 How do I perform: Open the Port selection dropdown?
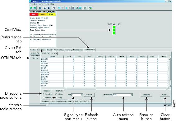pyautogui.click(x=77, y=95)
